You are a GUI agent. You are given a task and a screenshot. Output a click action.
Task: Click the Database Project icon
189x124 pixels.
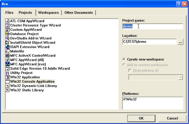point(8,34)
